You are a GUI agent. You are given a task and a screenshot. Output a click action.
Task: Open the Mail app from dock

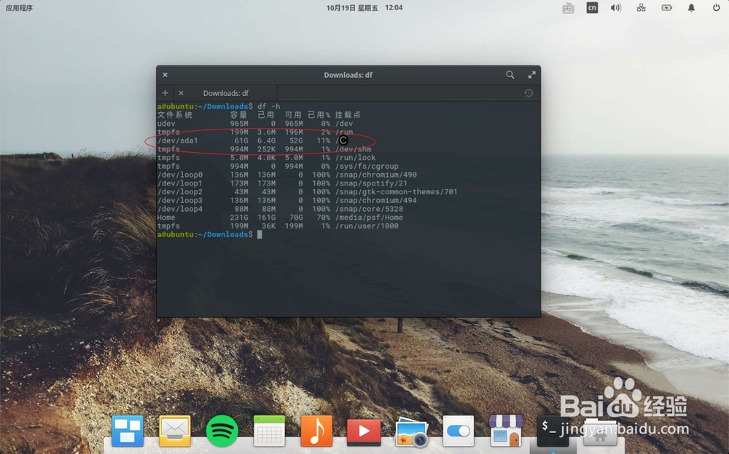(175, 430)
